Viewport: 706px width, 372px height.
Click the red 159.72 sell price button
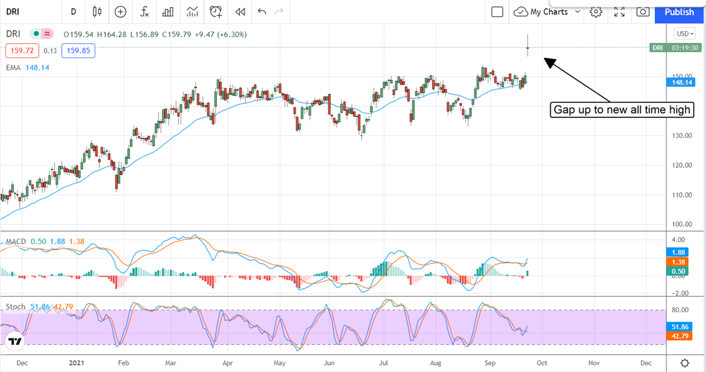pyautogui.click(x=22, y=51)
